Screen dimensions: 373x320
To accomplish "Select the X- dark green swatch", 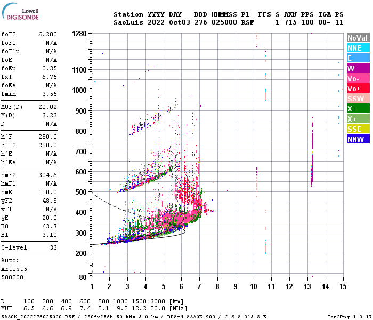I will pos(358,109).
